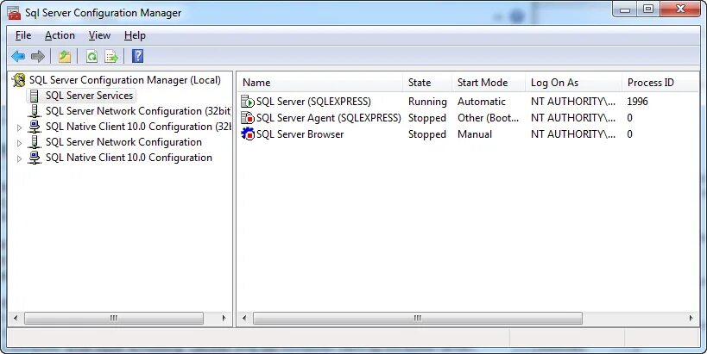The height and width of the screenshot is (354, 707).
Task: Sort by the State column header
Action: click(427, 83)
